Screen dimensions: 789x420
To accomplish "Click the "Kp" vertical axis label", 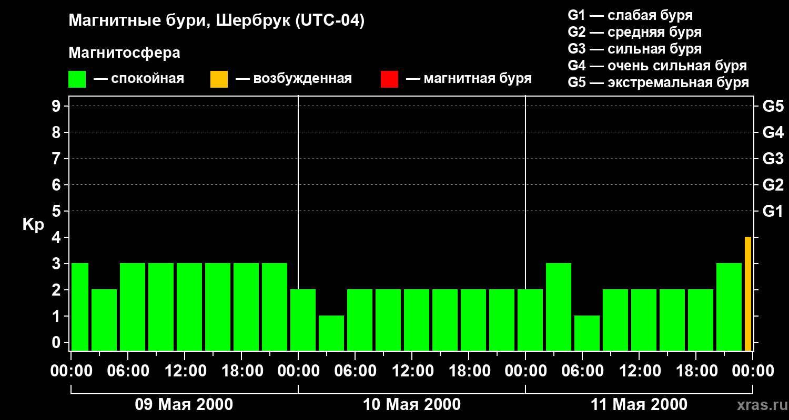I will point(33,225).
